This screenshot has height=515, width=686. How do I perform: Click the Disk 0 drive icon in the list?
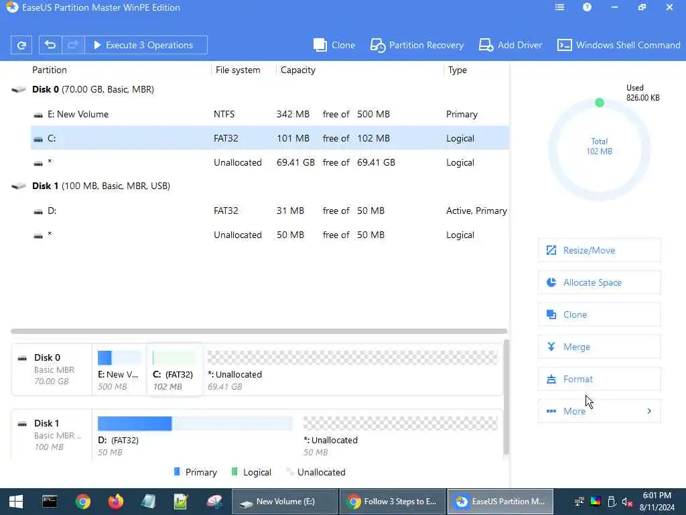18,90
